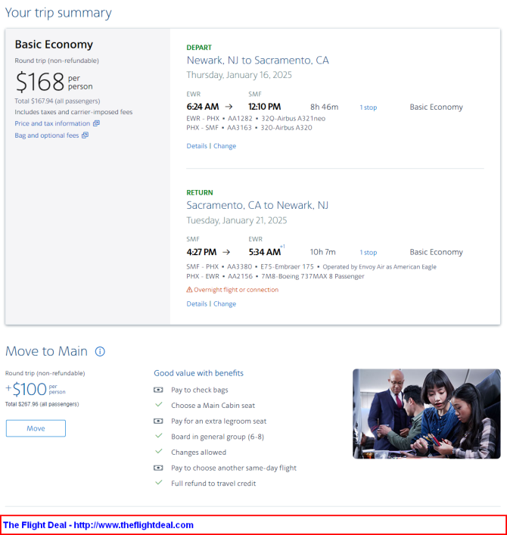Click the +$100 per person upgrade price
This screenshot has height=535, width=507.
click(36, 389)
